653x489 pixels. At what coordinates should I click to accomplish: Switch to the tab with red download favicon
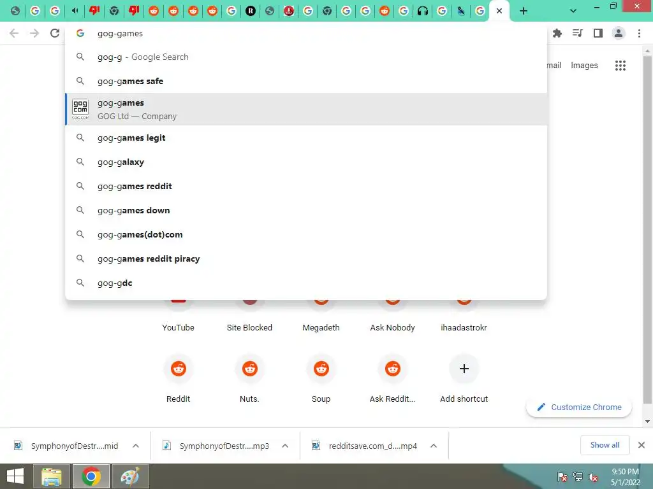coord(289,11)
